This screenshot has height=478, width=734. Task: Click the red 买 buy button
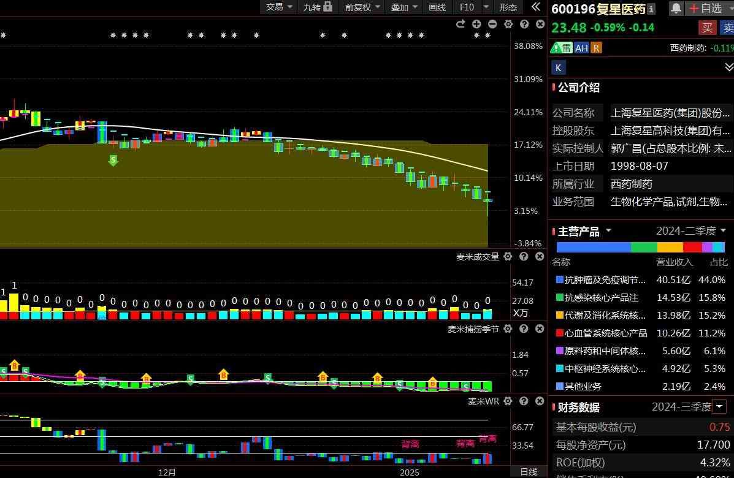707,28
